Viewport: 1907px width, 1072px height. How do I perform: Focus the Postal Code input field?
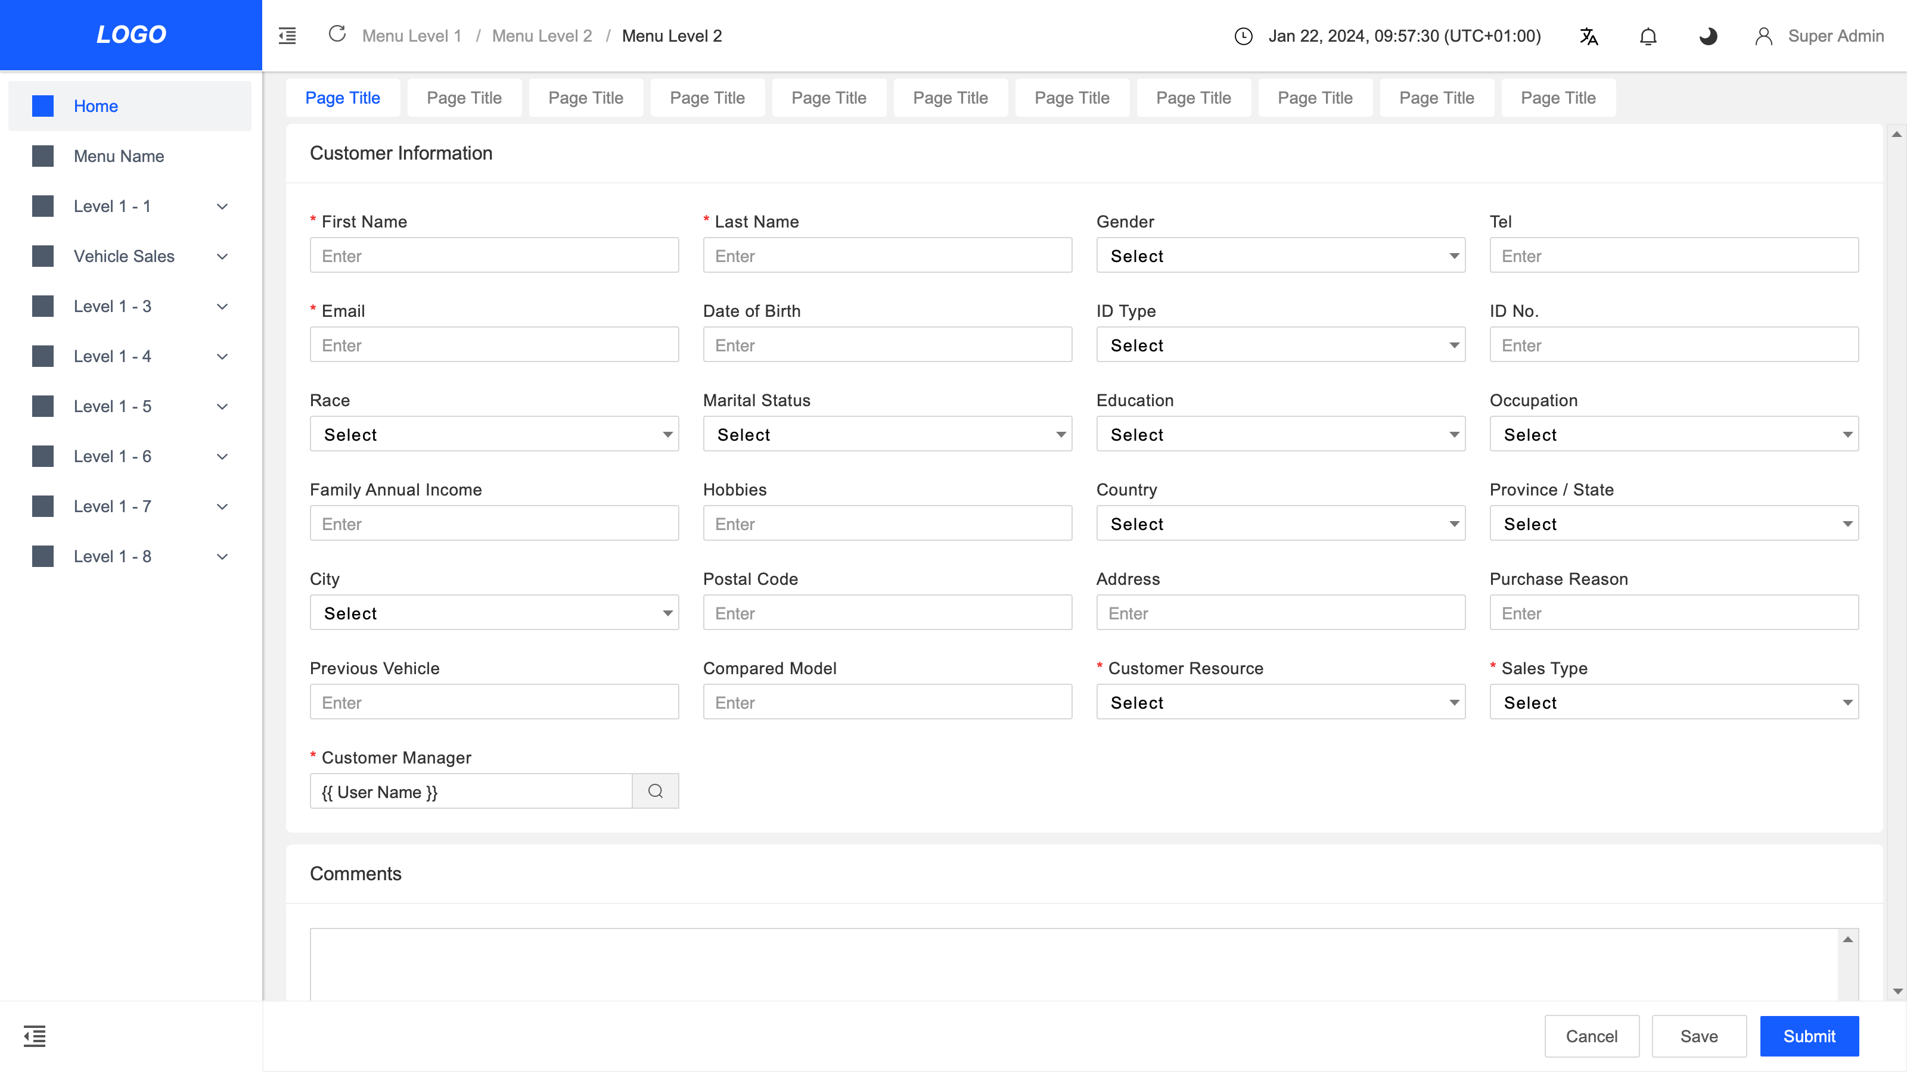pos(887,613)
